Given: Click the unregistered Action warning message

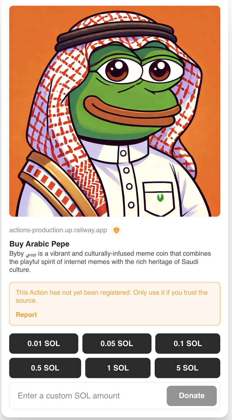Looking at the screenshot, I should (x=112, y=296).
